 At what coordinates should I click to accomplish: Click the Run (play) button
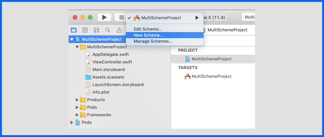pyautogui.click(x=104, y=17)
